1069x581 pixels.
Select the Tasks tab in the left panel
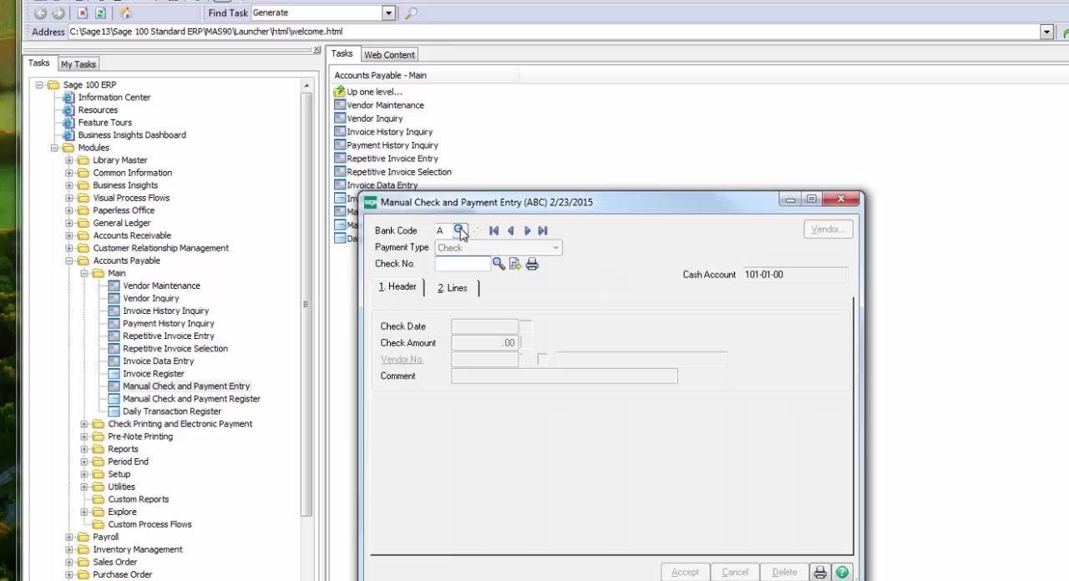pos(39,63)
